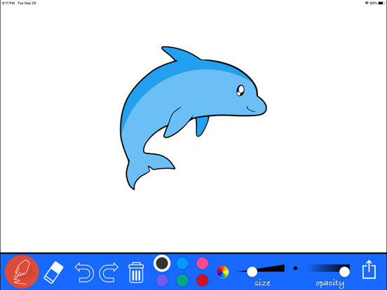Pick the red color swatch
Image resolution: width=387 pixels, height=290 pixels.
(203, 281)
